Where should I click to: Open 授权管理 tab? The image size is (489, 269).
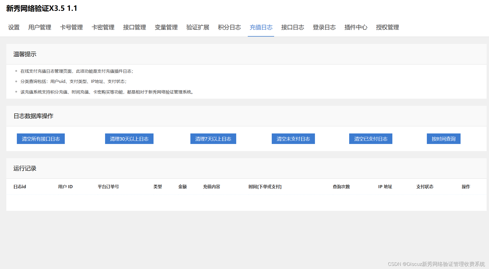point(387,27)
